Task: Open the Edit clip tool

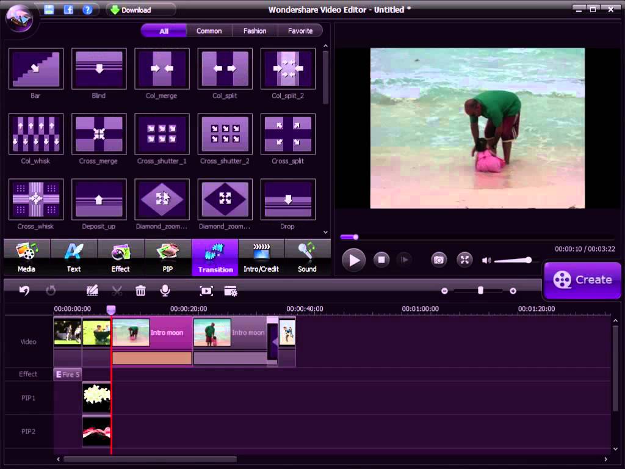Action: click(92, 291)
